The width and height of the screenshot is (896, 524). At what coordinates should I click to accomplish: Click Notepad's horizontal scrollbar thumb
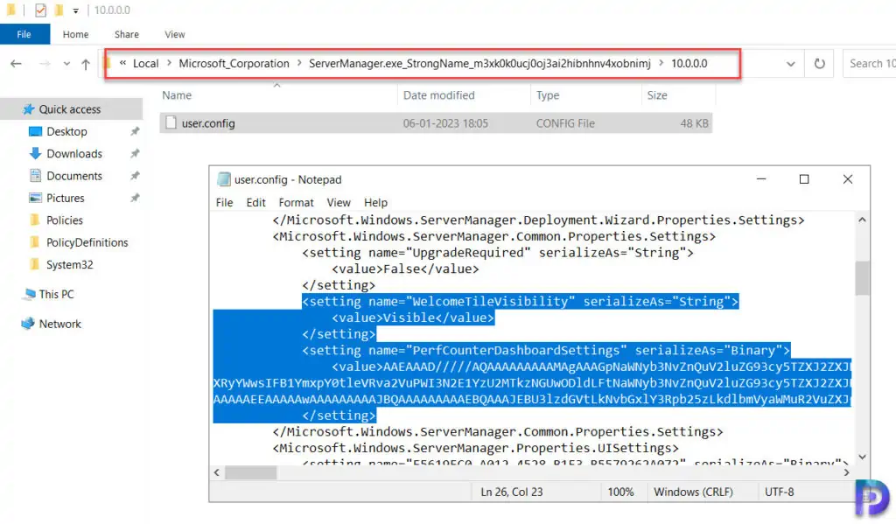click(x=251, y=472)
